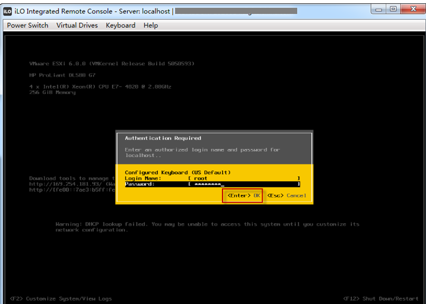Open the Power Switch menu

point(27,25)
